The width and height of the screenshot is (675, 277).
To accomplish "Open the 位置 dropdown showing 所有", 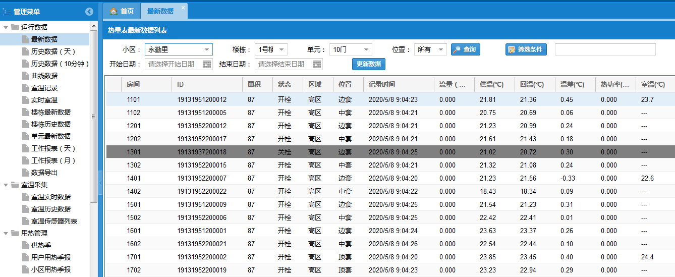I will 441,49.
